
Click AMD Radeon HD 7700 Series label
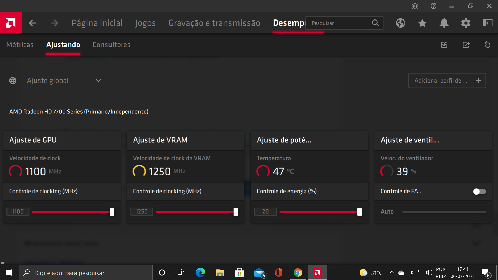[79, 112]
